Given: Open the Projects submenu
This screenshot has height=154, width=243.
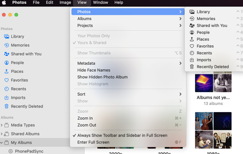Looking at the screenshot, I should (x=128, y=26).
